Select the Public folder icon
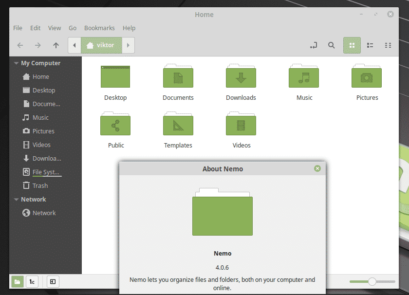Screen dimensions: 409x295 [115, 124]
